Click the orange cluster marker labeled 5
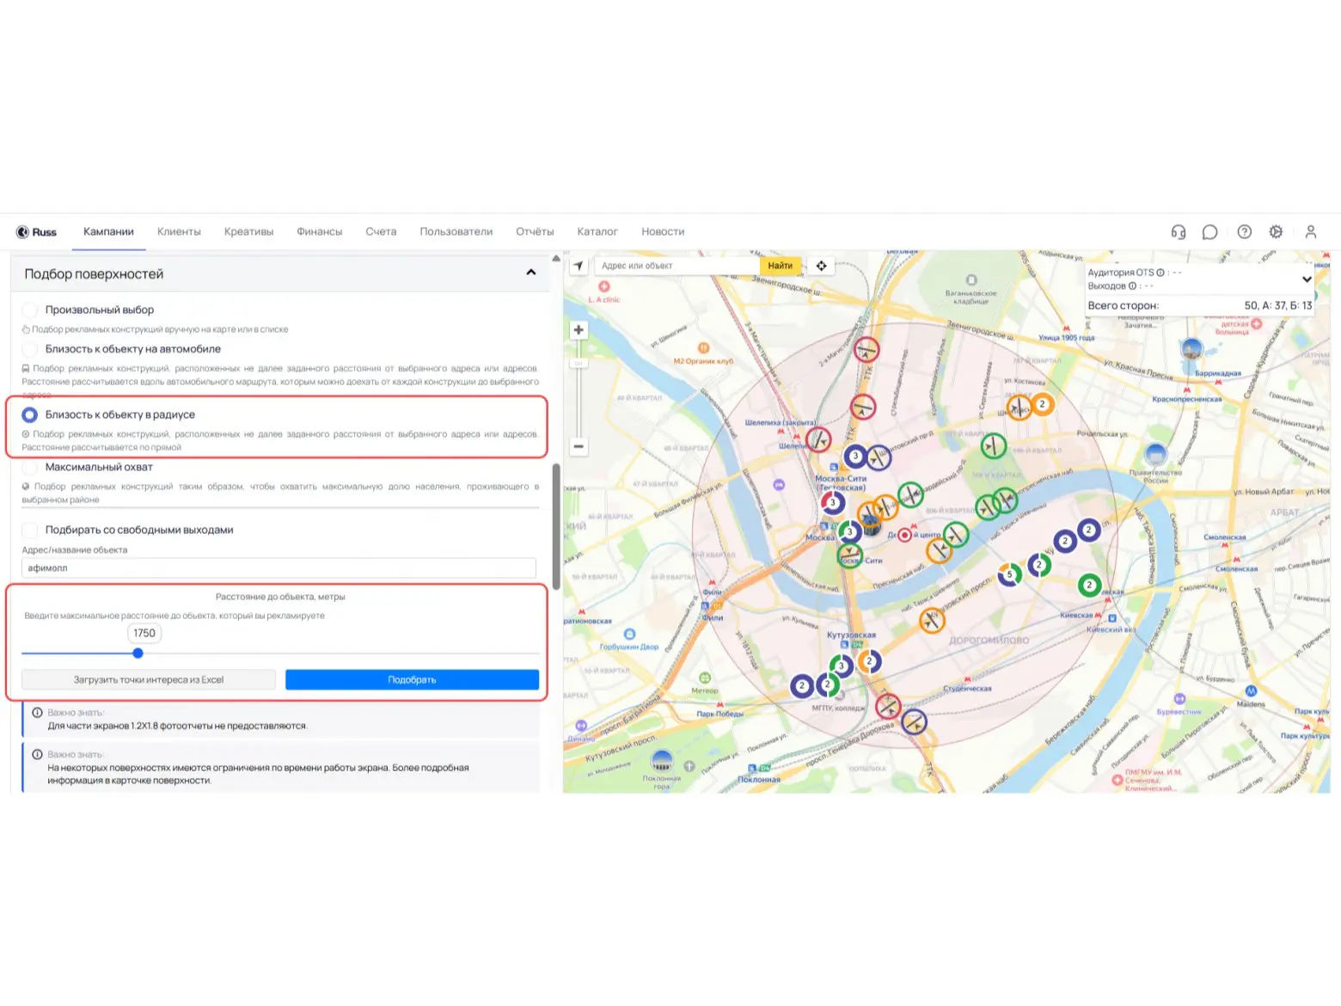Image resolution: width=1341 pixels, height=1006 pixels. tap(1009, 574)
